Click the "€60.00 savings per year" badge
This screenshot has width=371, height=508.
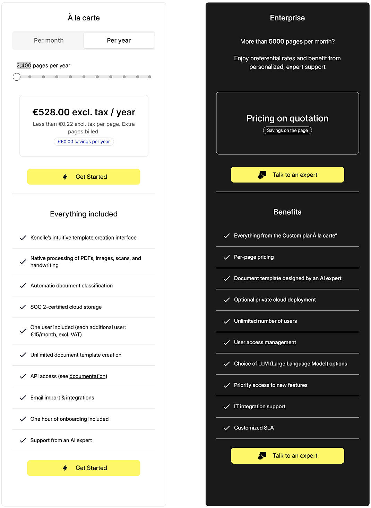pyautogui.click(x=84, y=142)
